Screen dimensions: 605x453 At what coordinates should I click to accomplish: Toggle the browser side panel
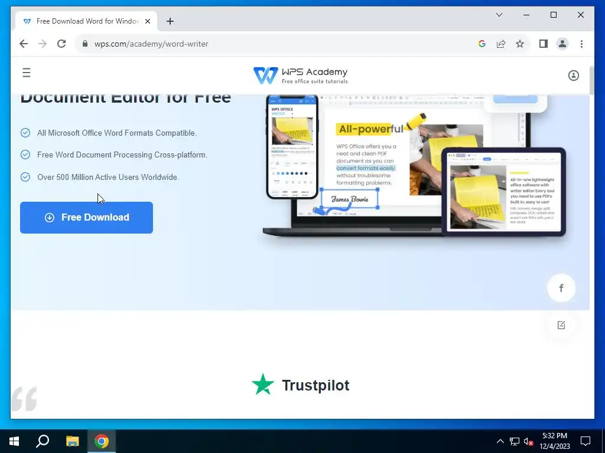(544, 44)
